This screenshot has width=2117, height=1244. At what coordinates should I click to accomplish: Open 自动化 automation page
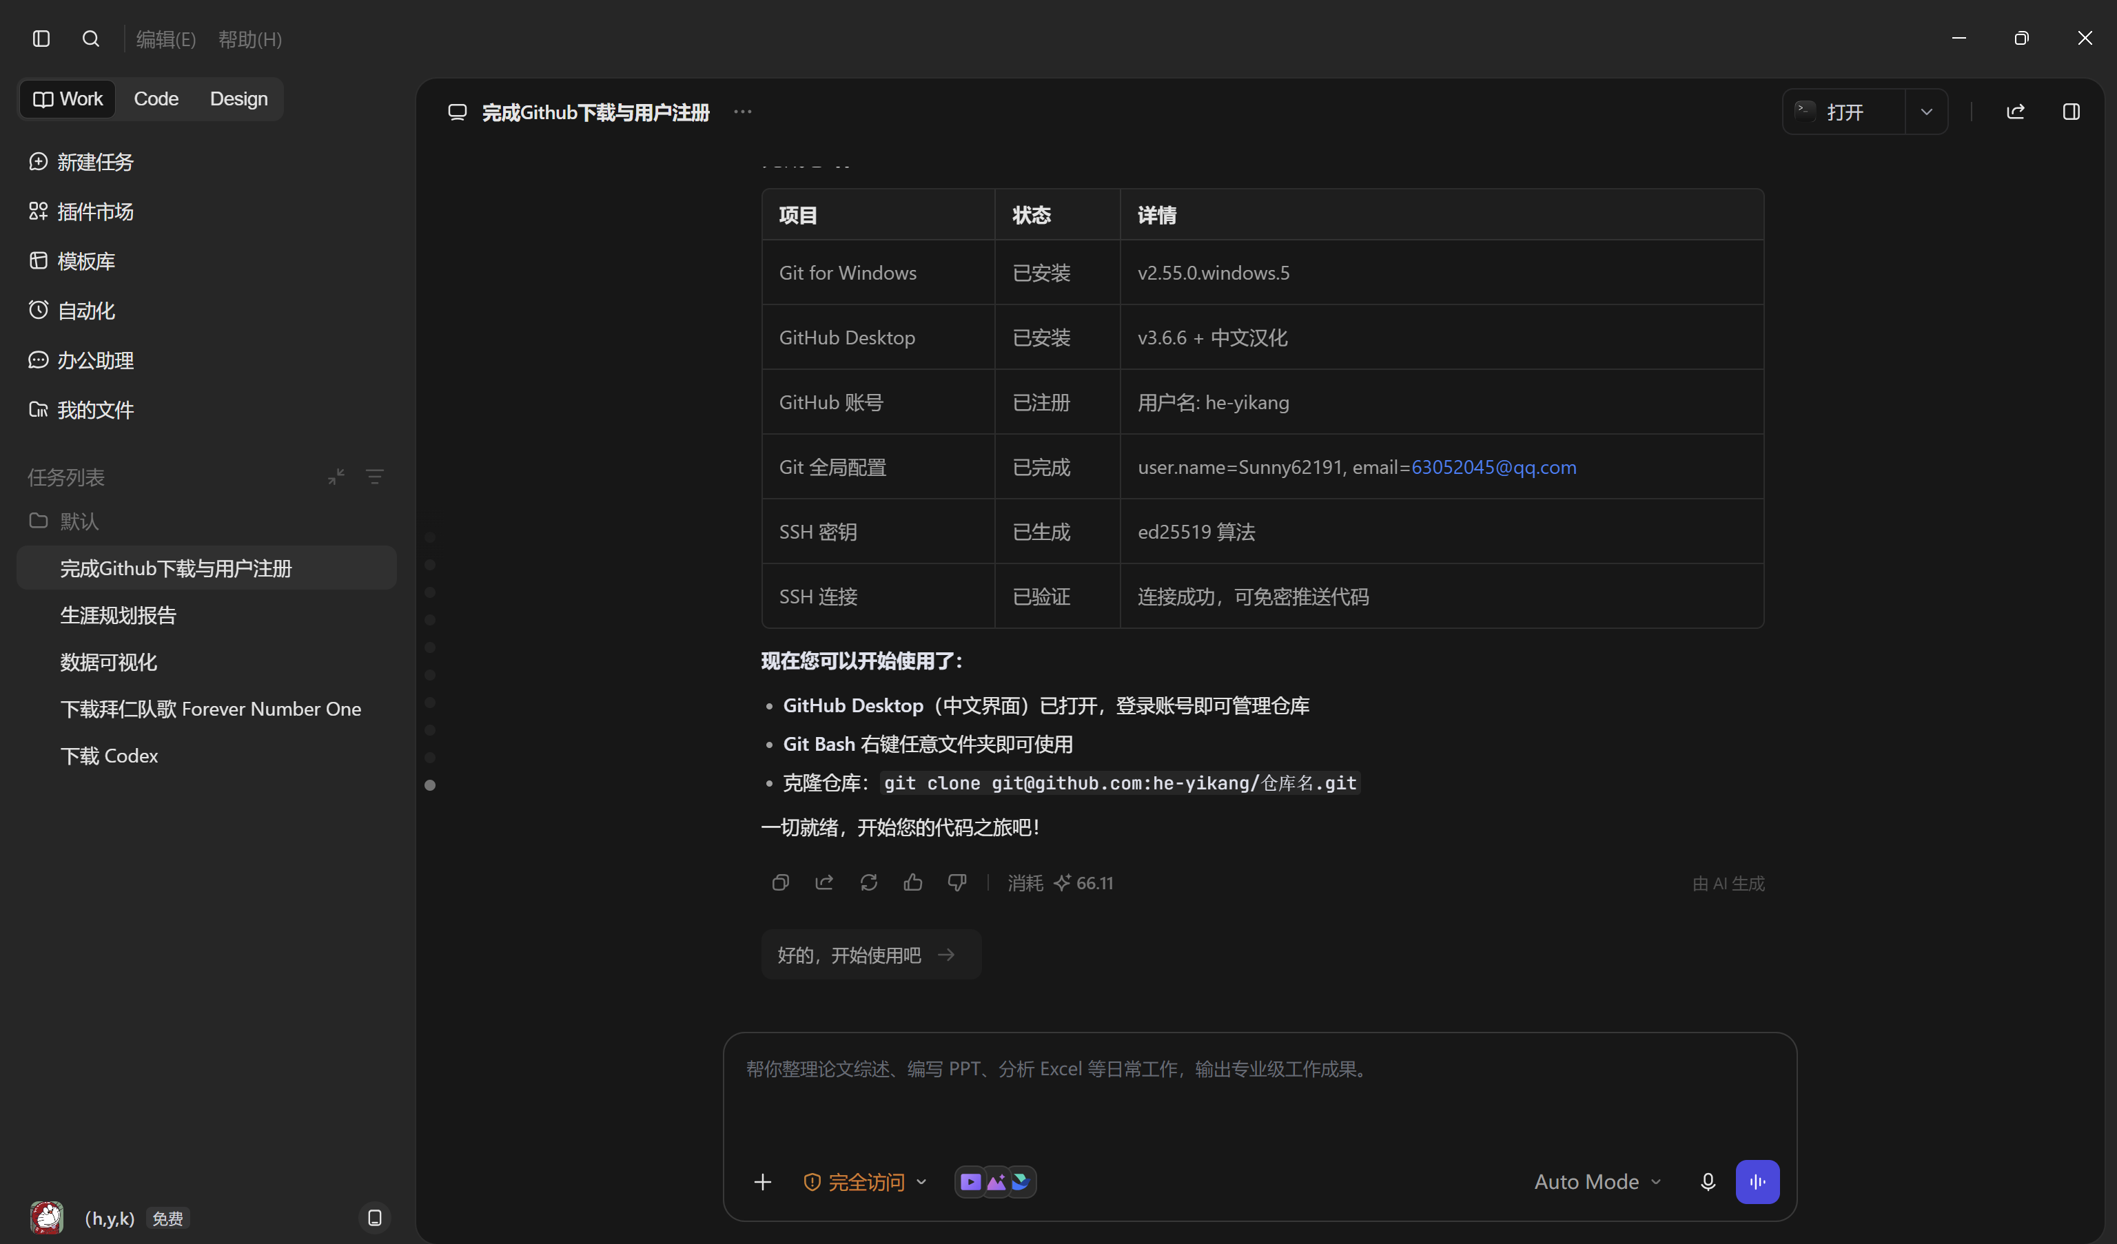click(x=72, y=311)
